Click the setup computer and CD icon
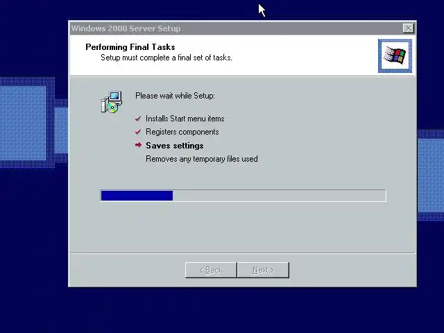Viewport: 444px width, 333px height. click(112, 102)
